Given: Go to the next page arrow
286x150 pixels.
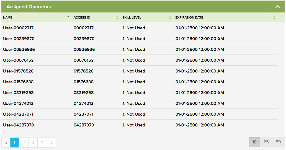Looking at the screenshot, I should 51,143.
